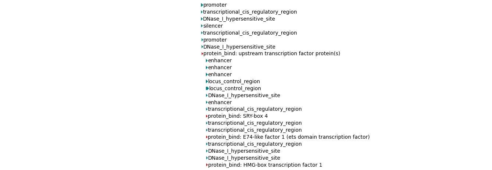
Task: Click arrow beside the bottommost DNase_I_hypersensitive_site
Action: pyautogui.click(x=207, y=158)
